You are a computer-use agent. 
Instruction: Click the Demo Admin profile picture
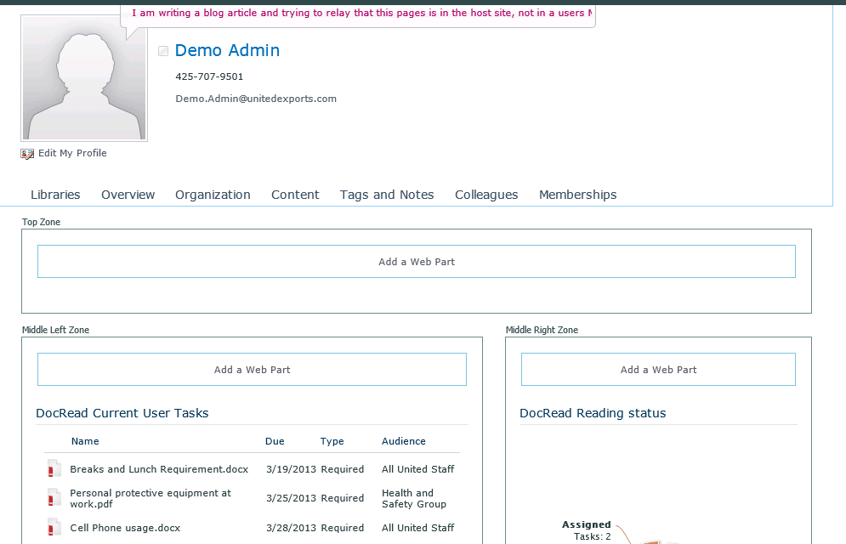pos(84,78)
